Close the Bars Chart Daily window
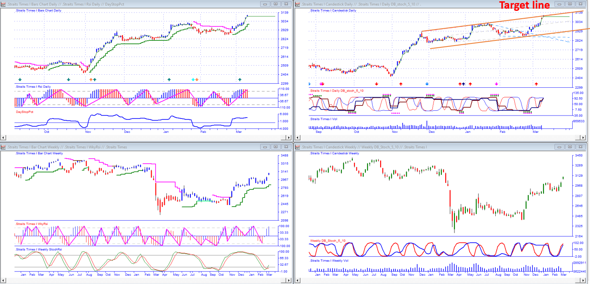 [286, 4]
